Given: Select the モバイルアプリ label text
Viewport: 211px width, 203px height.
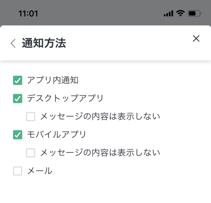Looking at the screenshot, I should [x=56, y=134].
